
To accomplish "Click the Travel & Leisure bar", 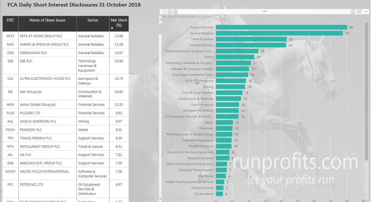I will [x=251, y=39].
